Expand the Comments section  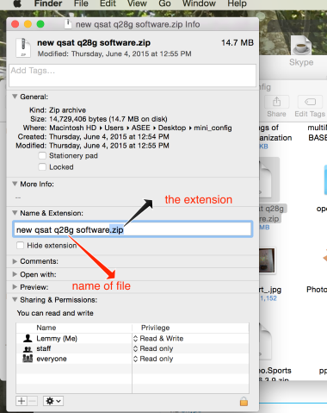tap(15, 261)
